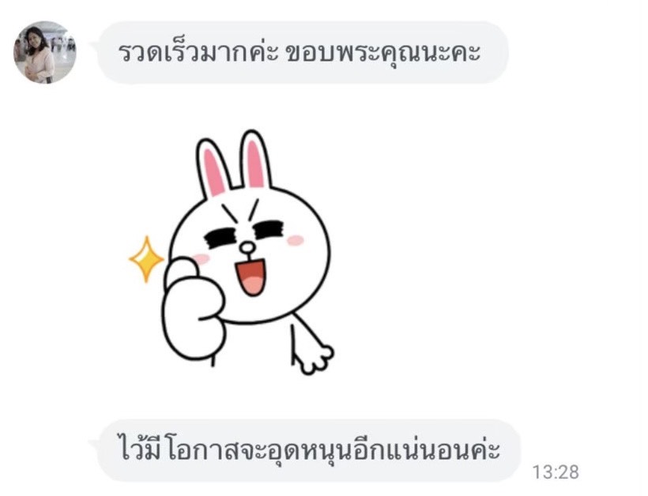
Task: Click the yellow sparkle star on sticker
Action: coord(146,259)
